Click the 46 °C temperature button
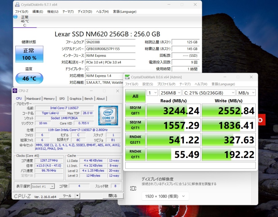 (x=29, y=78)
